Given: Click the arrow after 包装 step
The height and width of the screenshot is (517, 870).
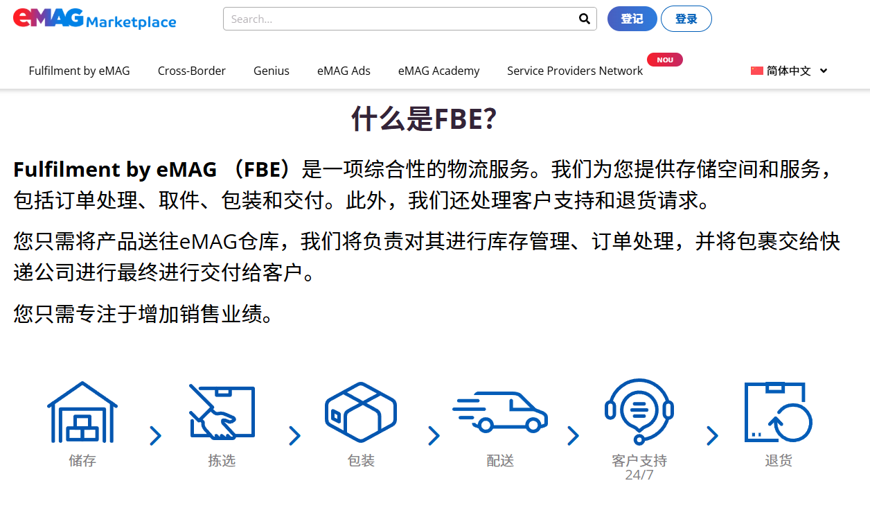Looking at the screenshot, I should pos(434,436).
